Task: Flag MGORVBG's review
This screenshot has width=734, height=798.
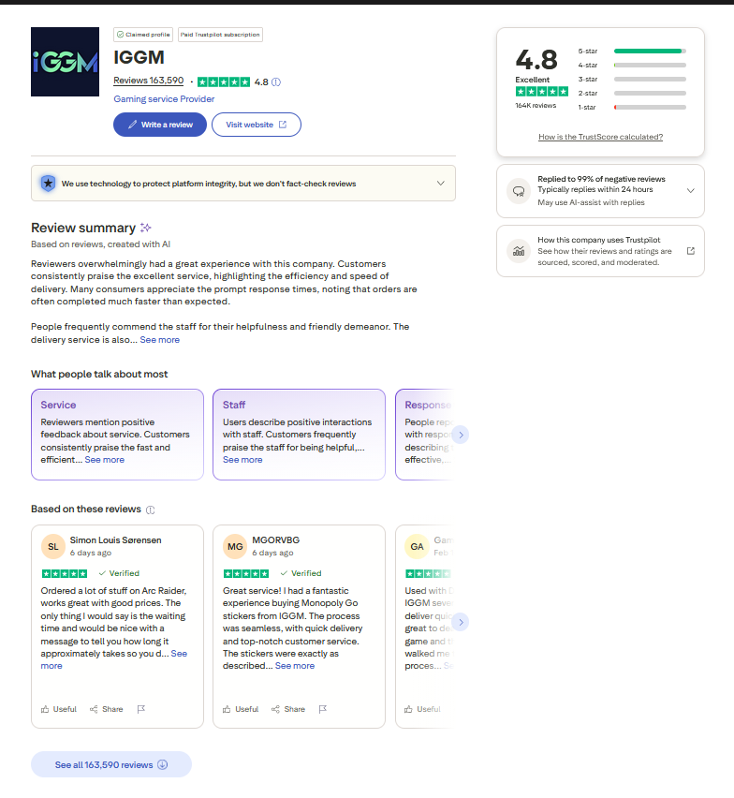Action: point(322,709)
